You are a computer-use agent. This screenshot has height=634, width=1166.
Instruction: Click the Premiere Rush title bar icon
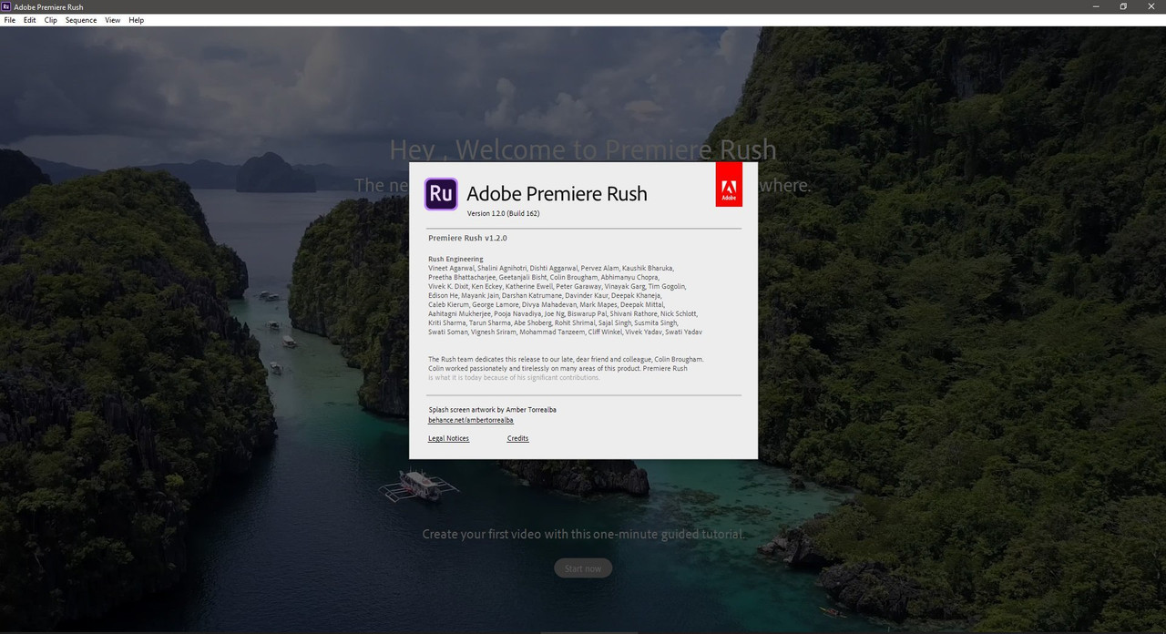coord(6,6)
